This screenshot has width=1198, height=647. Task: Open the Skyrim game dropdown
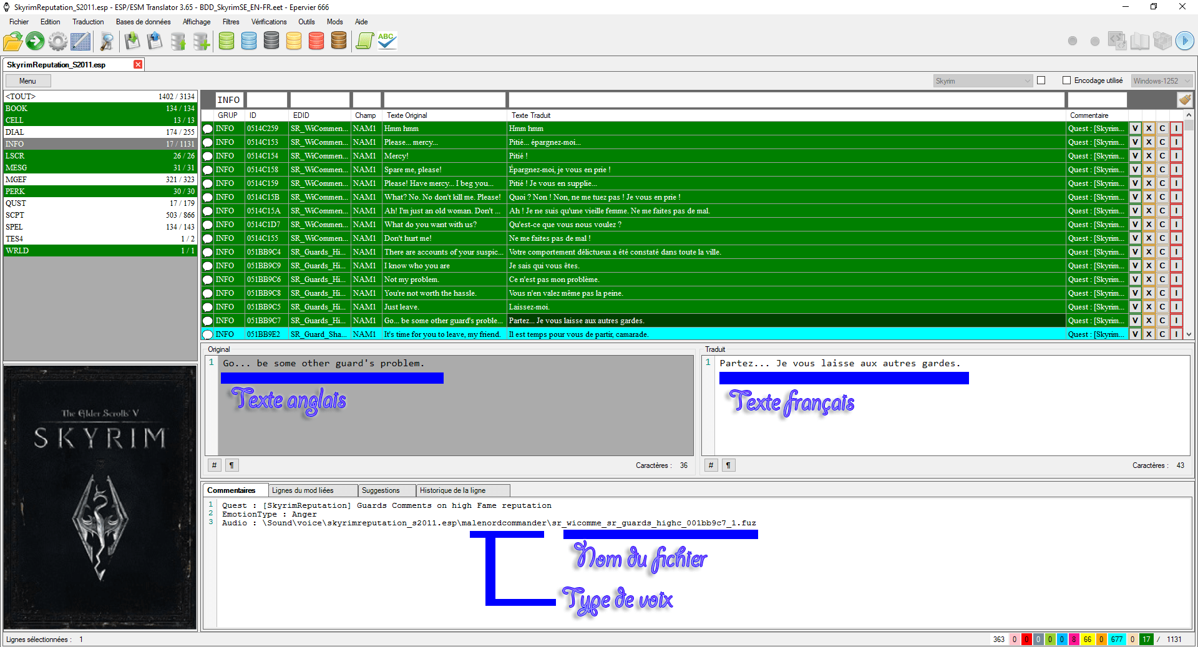coord(983,80)
